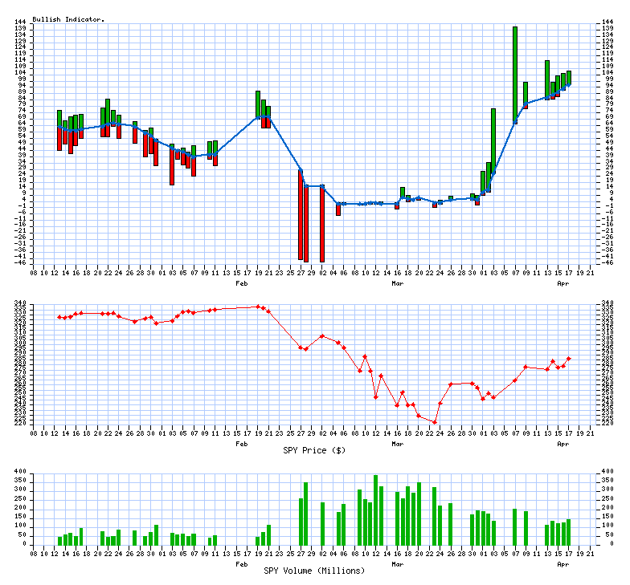The height and width of the screenshot is (585, 630).
Task: Select the last data point on the SPY price line
Action: click(x=568, y=359)
